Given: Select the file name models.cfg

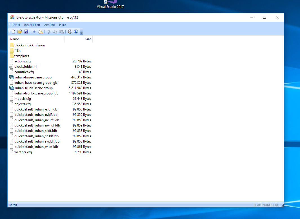Looking at the screenshot, I should tap(23, 99).
